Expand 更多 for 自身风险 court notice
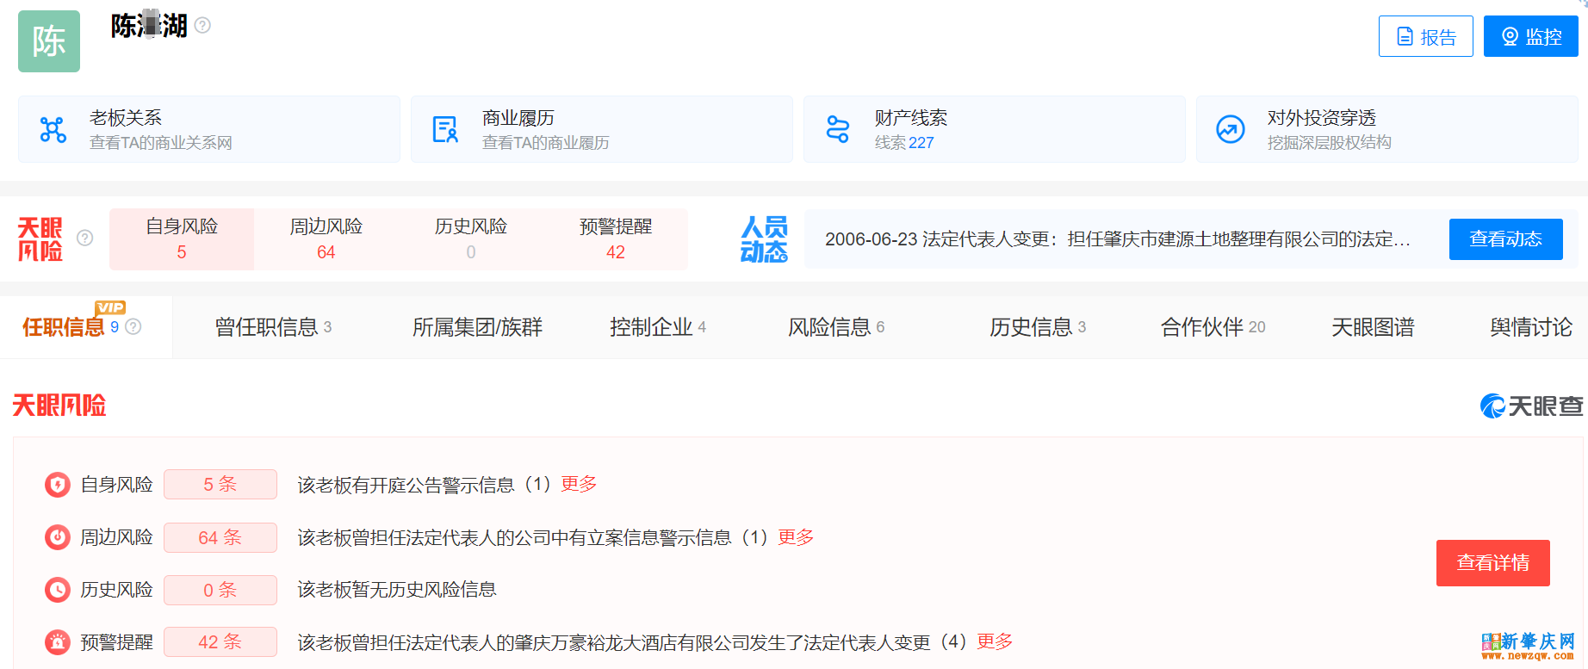Viewport: 1588px width, 669px height. (x=579, y=484)
